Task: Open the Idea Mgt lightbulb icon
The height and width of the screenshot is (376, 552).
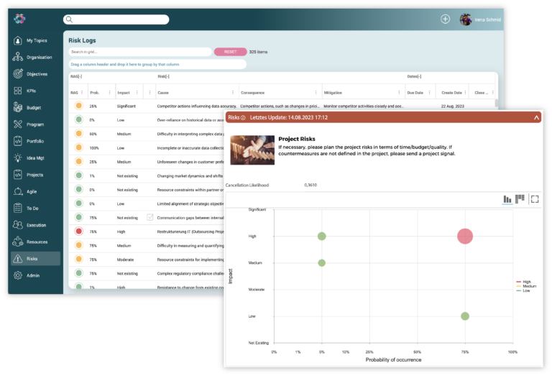Action: tap(18, 158)
